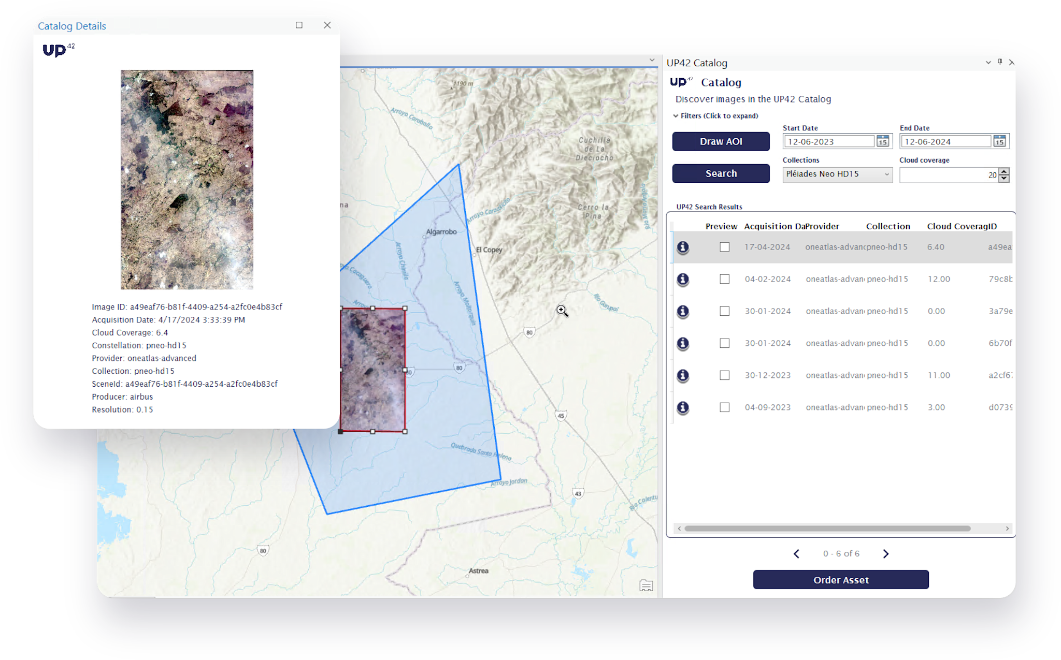Pin the UP42 Catalog pane

[x=1000, y=62]
